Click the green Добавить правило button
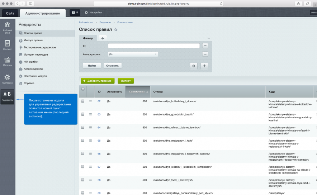Viewport: 317px width, 195px height. pos(98,81)
